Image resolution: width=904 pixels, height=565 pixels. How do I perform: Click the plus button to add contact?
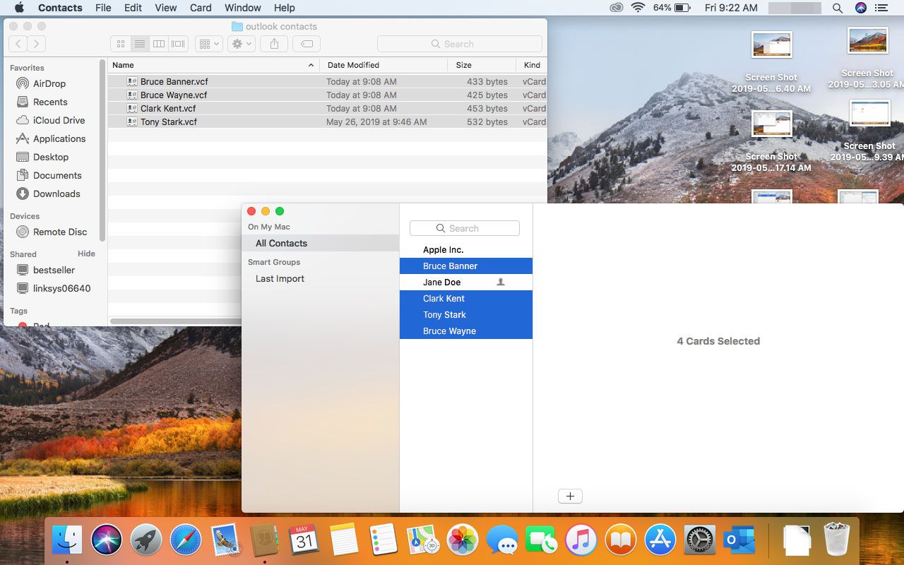click(x=570, y=496)
